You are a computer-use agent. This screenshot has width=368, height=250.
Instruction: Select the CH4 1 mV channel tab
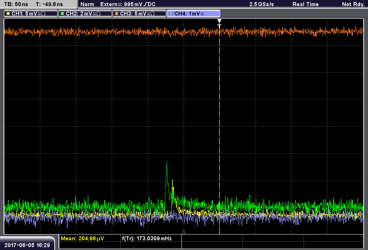(193, 14)
